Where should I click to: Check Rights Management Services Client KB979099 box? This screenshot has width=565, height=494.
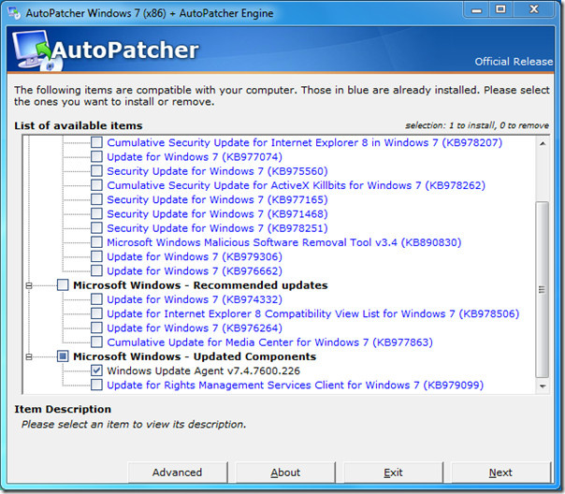click(96, 385)
